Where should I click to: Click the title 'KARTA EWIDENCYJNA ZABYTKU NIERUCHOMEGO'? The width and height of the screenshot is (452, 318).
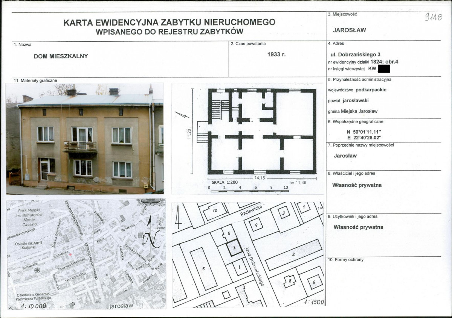169,23
